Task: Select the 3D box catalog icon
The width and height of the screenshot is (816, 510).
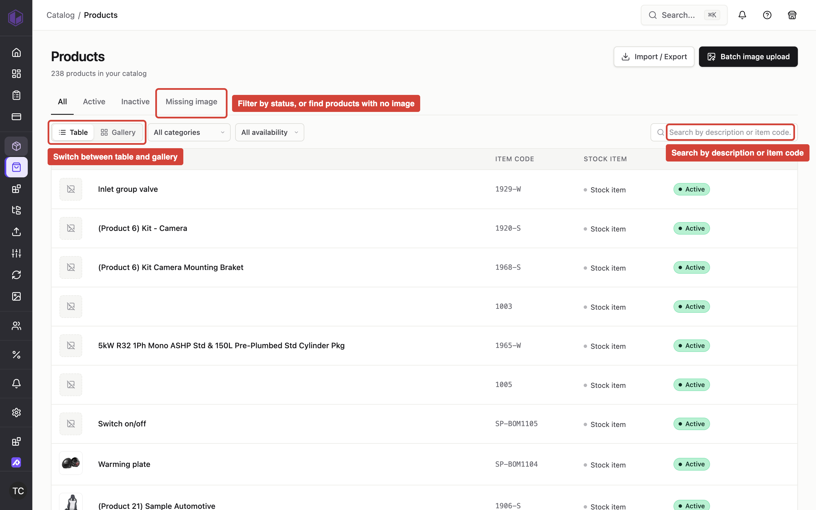Action: [x=16, y=146]
